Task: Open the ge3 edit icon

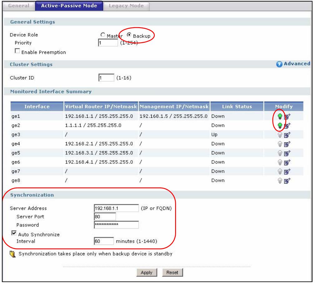Action: click(287, 135)
